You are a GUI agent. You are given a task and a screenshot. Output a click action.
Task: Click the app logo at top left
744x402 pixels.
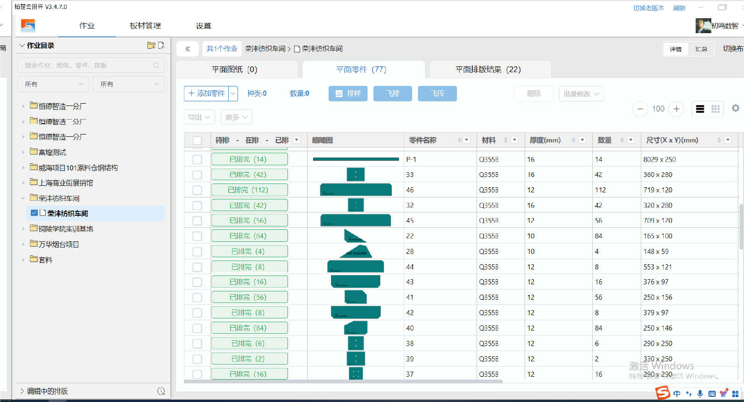(28, 26)
